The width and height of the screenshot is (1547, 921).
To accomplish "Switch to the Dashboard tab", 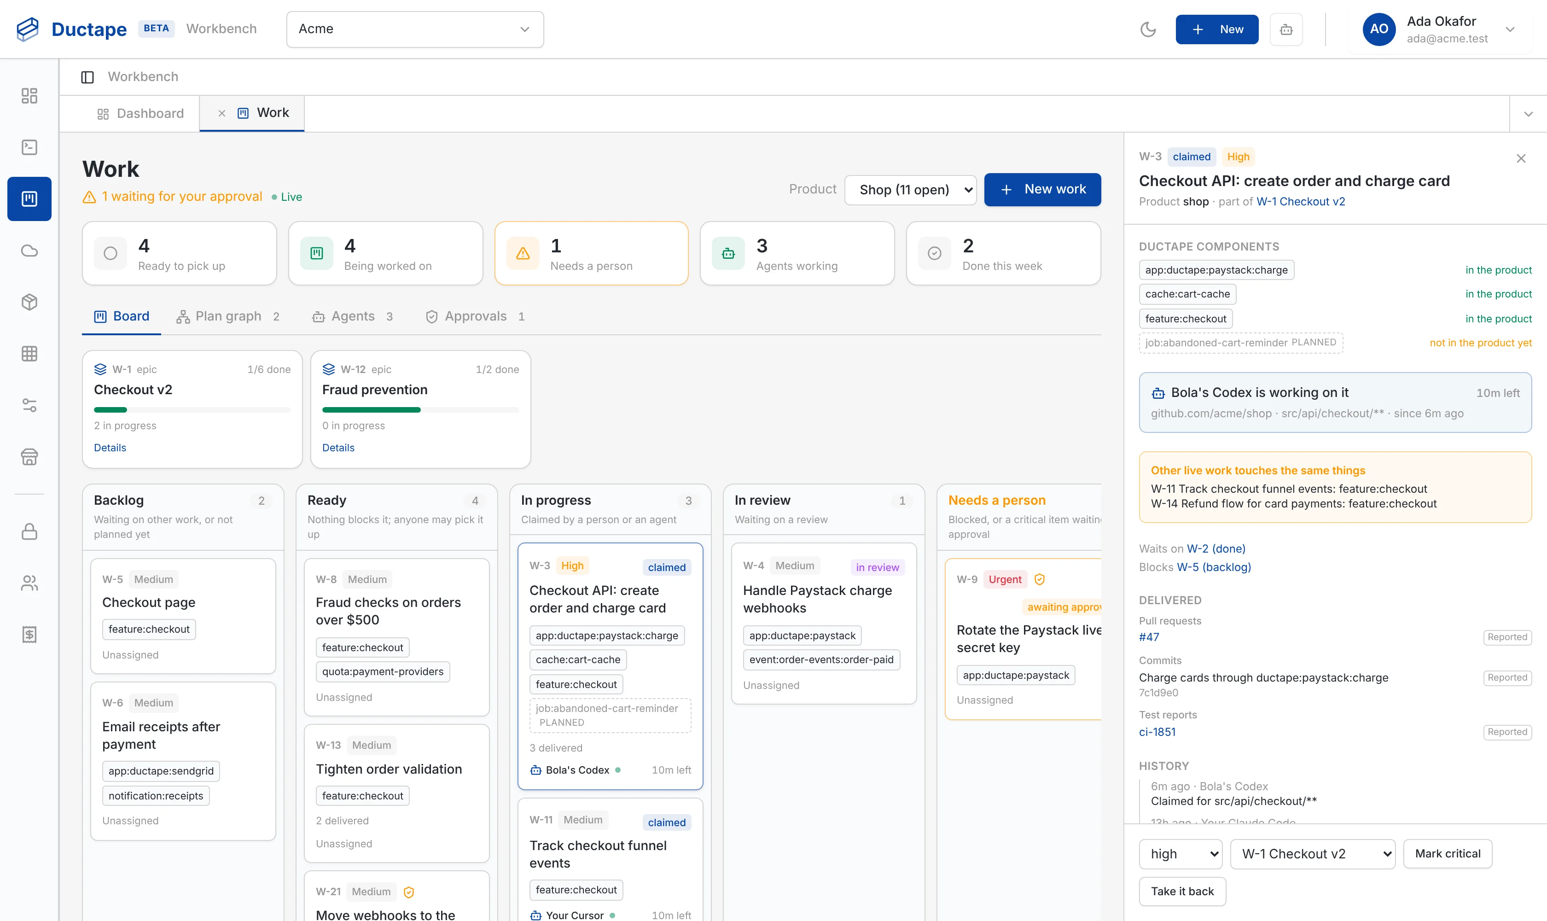I will (141, 114).
